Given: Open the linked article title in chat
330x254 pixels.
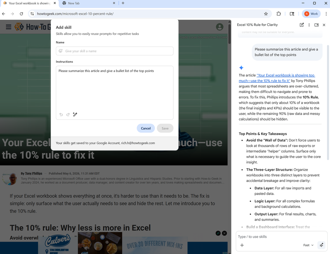Looking at the screenshot, I should [x=277, y=78].
